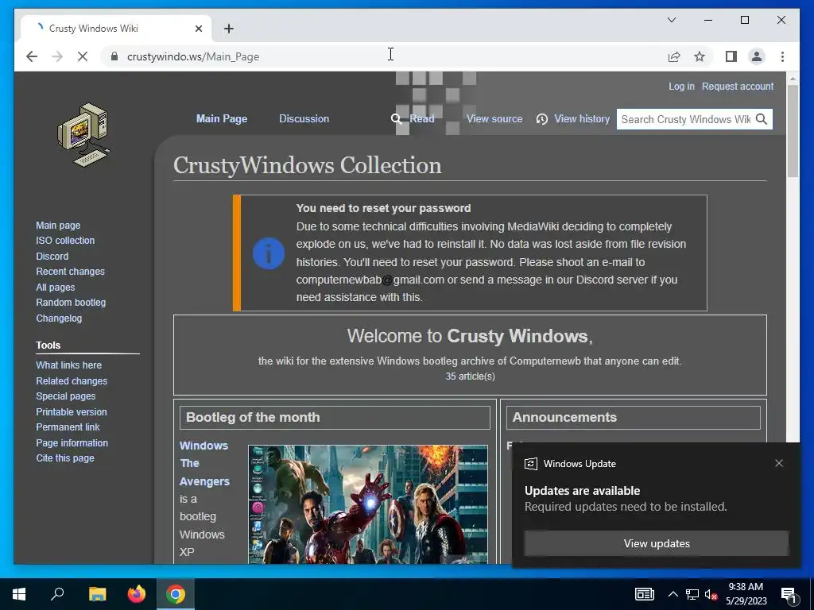Click Related changes tool link
The image size is (814, 610).
(x=72, y=380)
